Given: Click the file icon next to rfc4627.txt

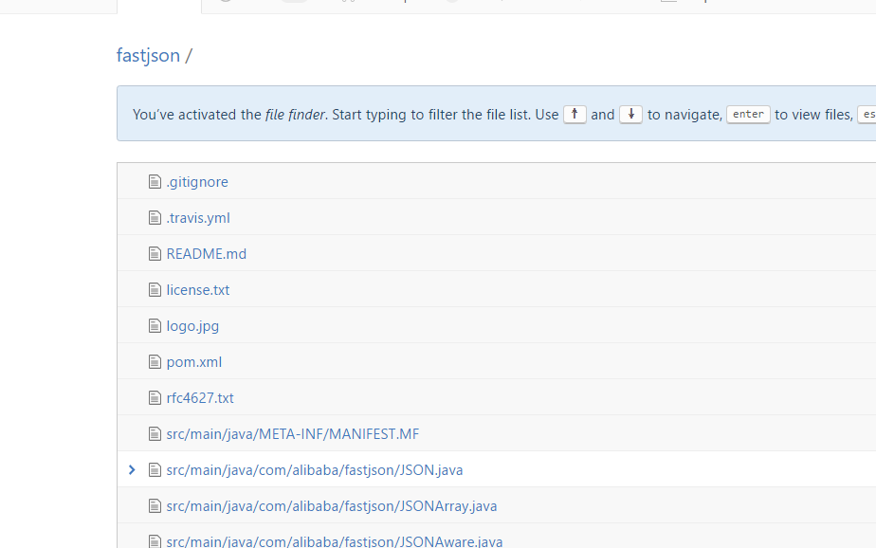Looking at the screenshot, I should click(x=154, y=397).
